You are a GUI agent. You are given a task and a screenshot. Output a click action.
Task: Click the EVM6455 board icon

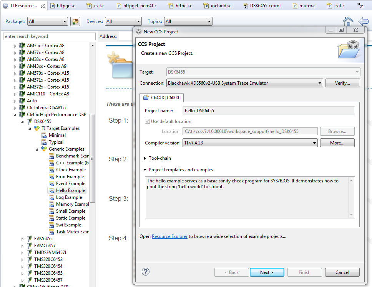30,238
